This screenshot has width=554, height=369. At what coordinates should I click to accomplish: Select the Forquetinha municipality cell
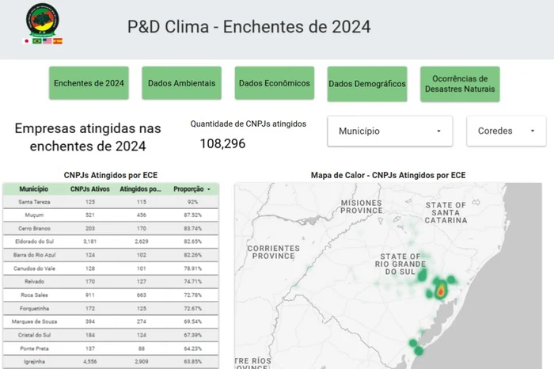[x=34, y=308]
